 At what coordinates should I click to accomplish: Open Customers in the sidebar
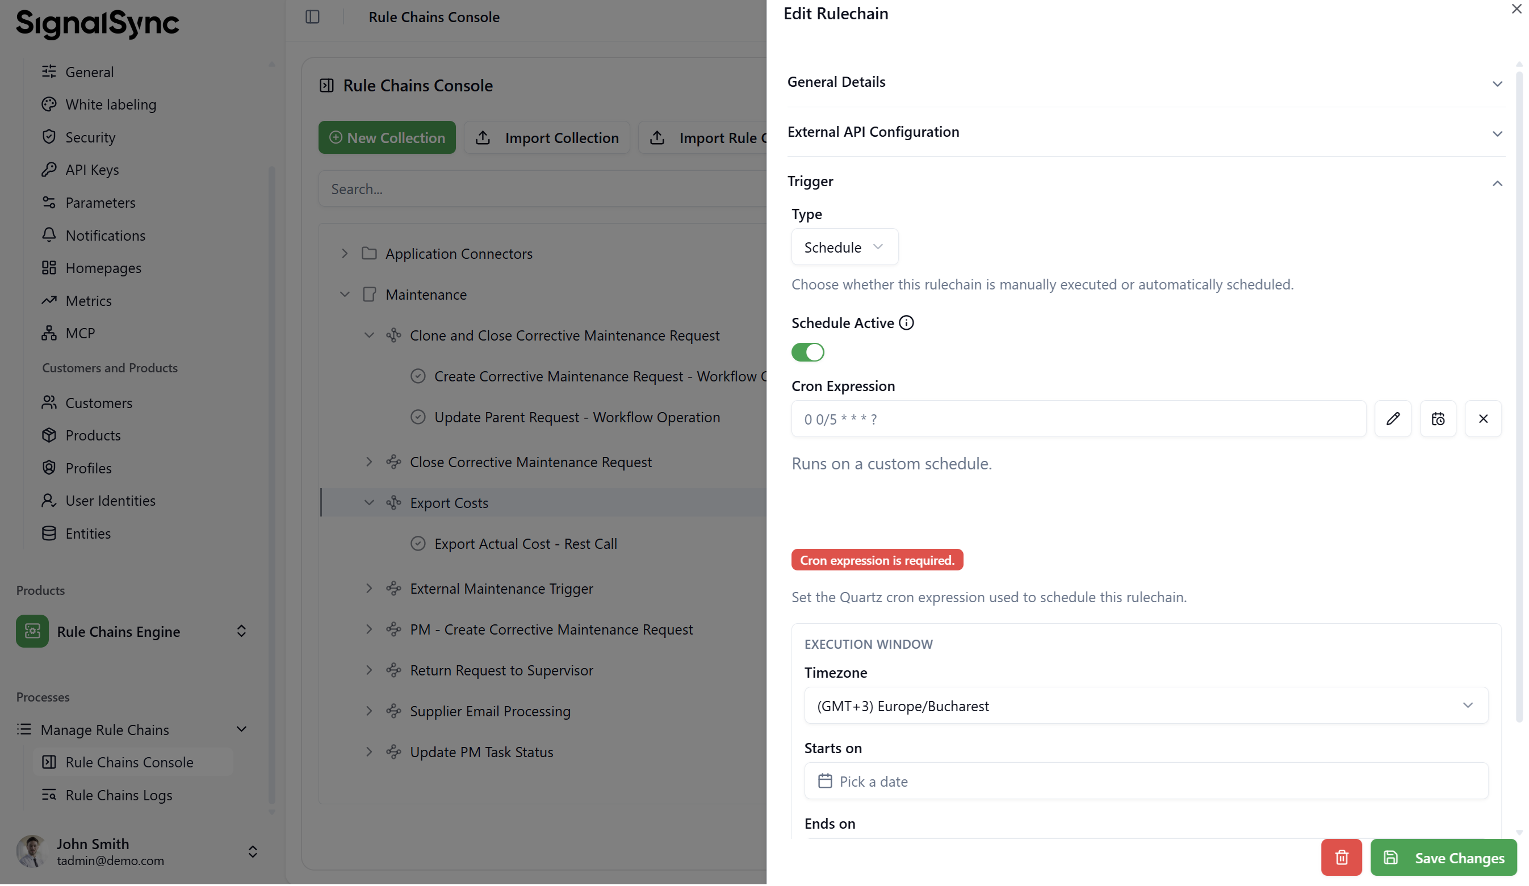(98, 404)
